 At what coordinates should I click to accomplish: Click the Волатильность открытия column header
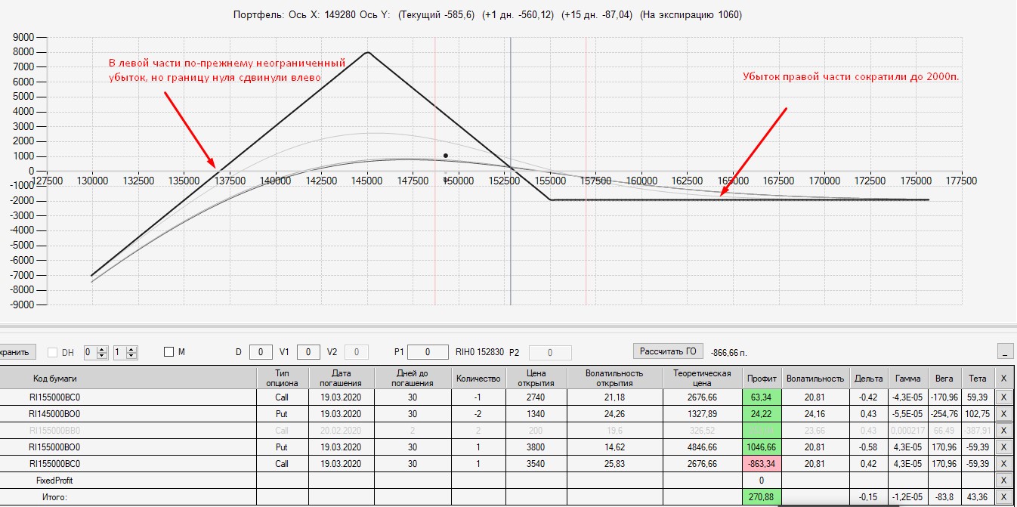(x=614, y=378)
